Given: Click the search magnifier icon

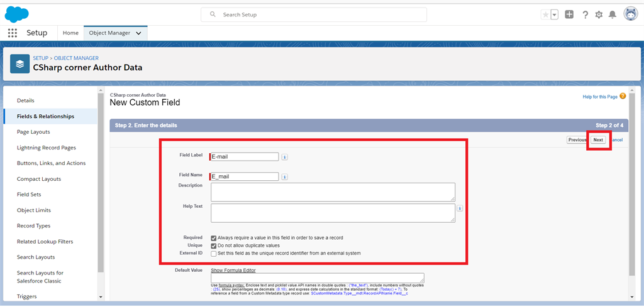Looking at the screenshot, I should coord(213,14).
